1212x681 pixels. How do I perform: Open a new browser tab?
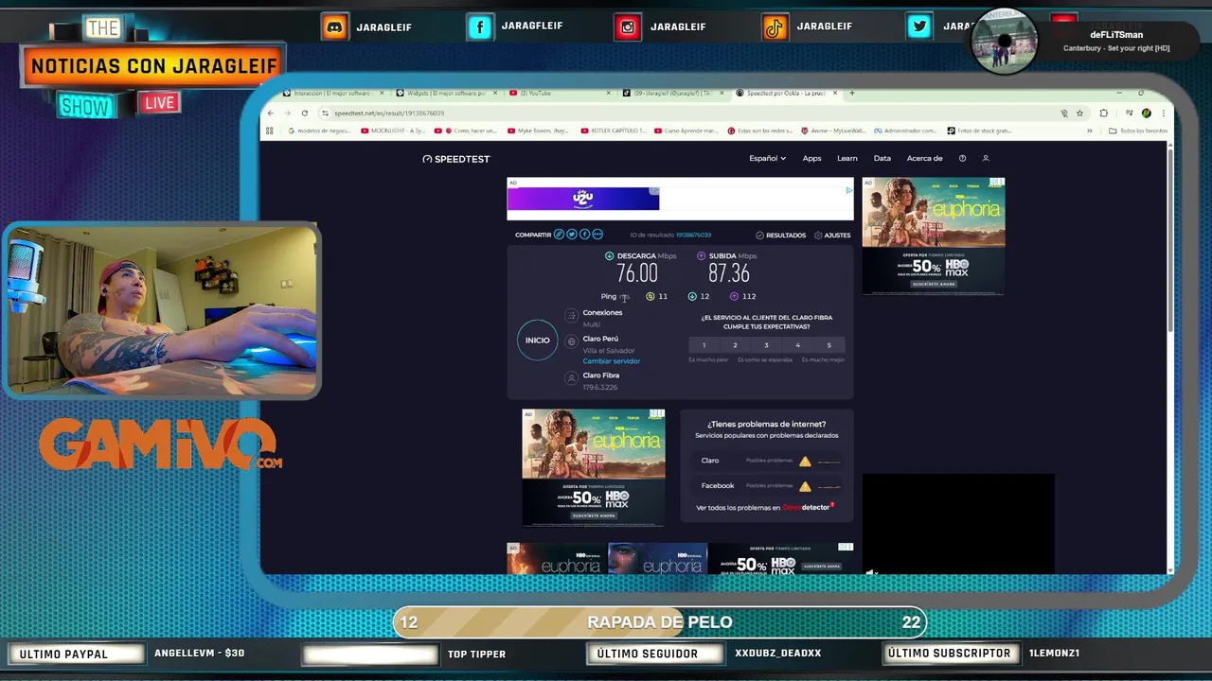click(852, 93)
